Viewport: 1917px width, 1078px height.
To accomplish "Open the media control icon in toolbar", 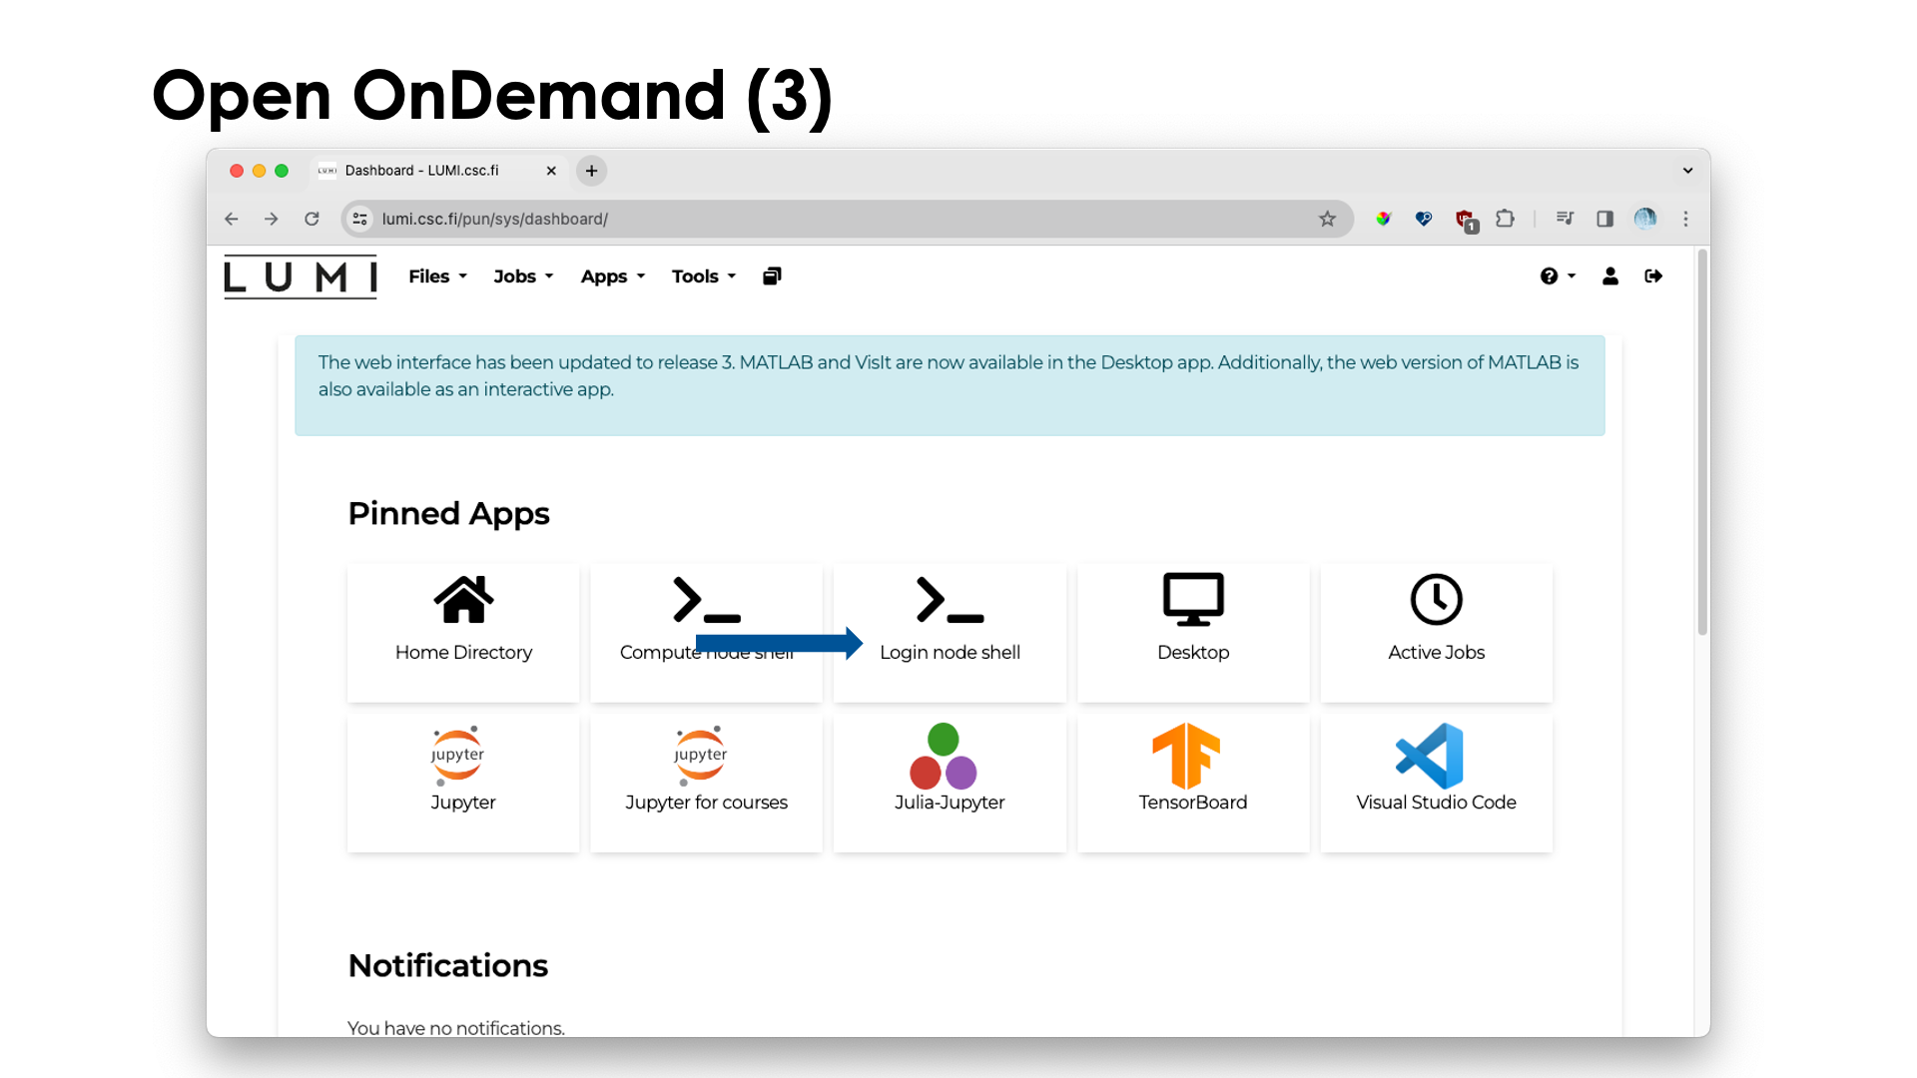I will point(1565,219).
